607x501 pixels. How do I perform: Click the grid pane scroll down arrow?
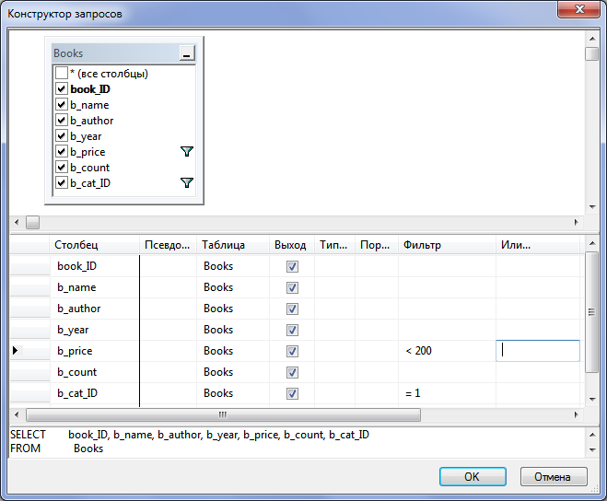592,399
